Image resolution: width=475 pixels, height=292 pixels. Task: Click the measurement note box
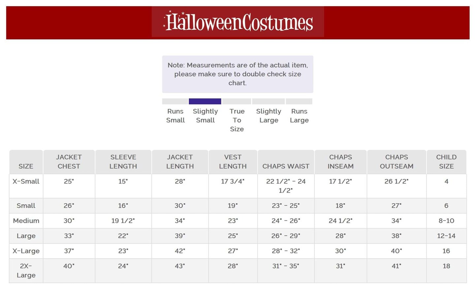(x=237, y=74)
